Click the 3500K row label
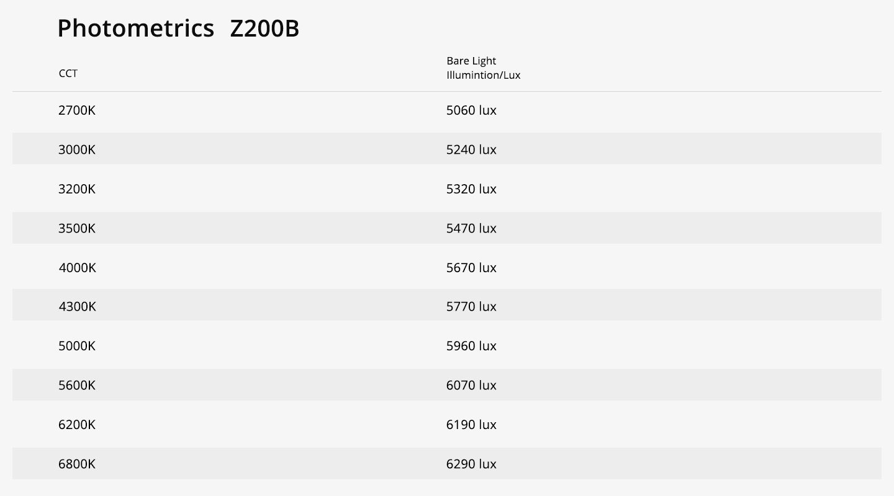The width and height of the screenshot is (894, 496). (77, 228)
